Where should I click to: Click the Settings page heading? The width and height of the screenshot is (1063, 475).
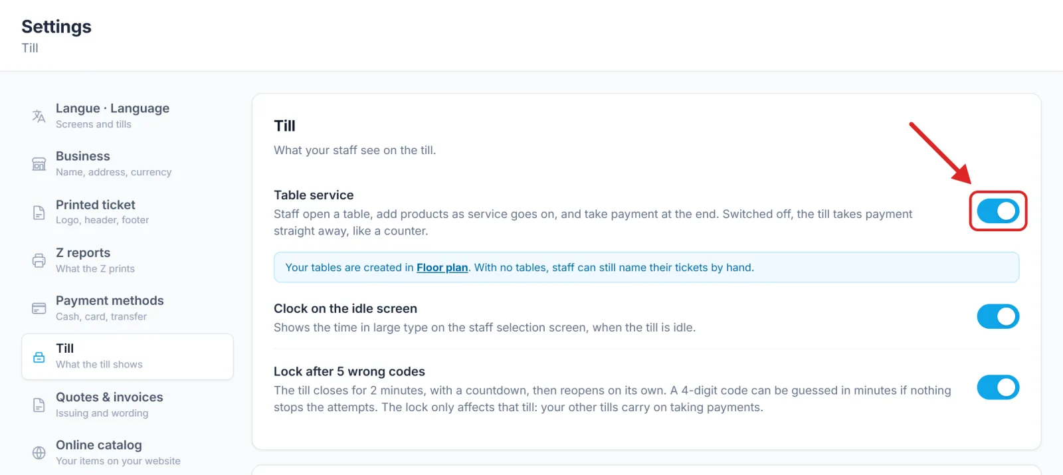click(56, 27)
